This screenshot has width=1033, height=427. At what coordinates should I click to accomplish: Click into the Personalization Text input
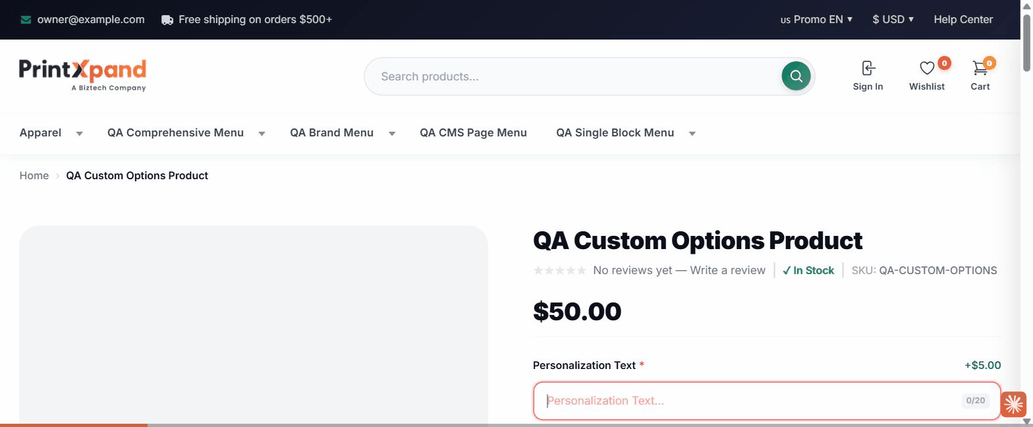(767, 401)
